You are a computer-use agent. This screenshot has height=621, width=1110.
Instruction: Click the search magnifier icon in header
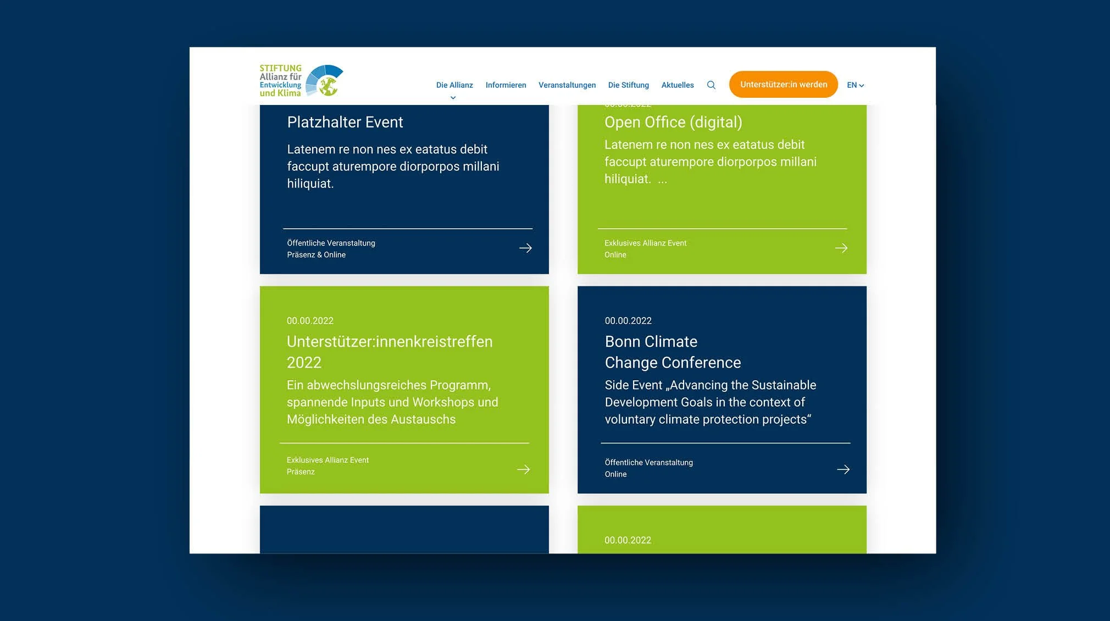(x=711, y=85)
